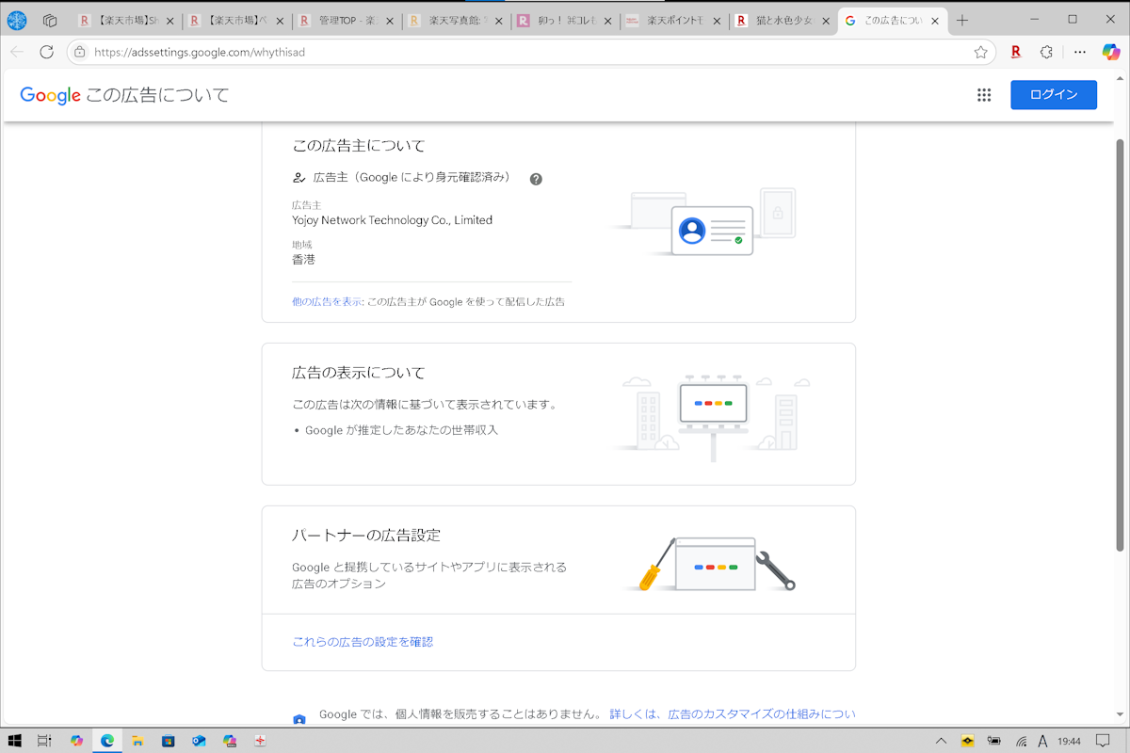Switch to the 管理TOP tab
This screenshot has height=753, width=1130.
pos(344,20)
